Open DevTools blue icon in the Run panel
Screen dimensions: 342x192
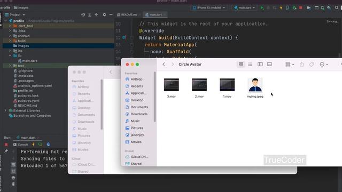pos(49,145)
